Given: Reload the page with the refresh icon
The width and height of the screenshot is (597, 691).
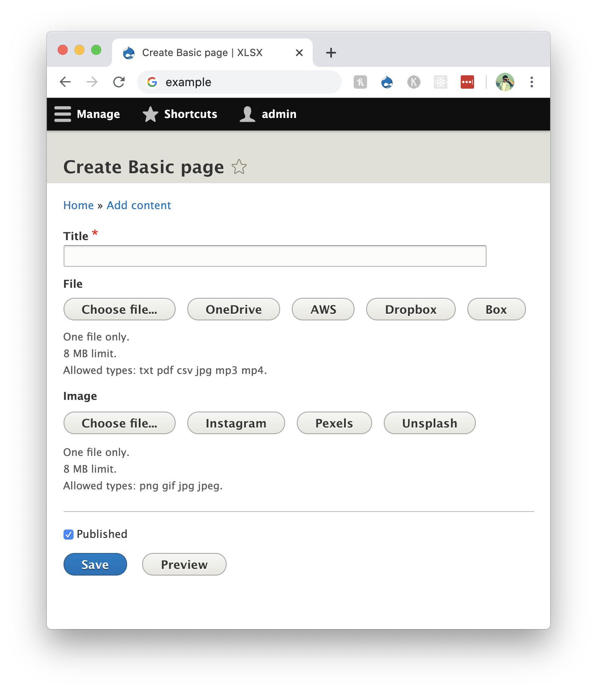Looking at the screenshot, I should coord(119,82).
